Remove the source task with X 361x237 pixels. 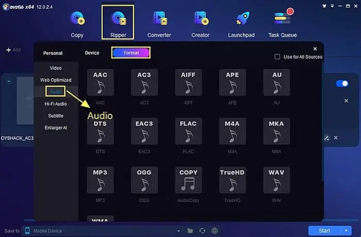pyautogui.click(x=346, y=101)
